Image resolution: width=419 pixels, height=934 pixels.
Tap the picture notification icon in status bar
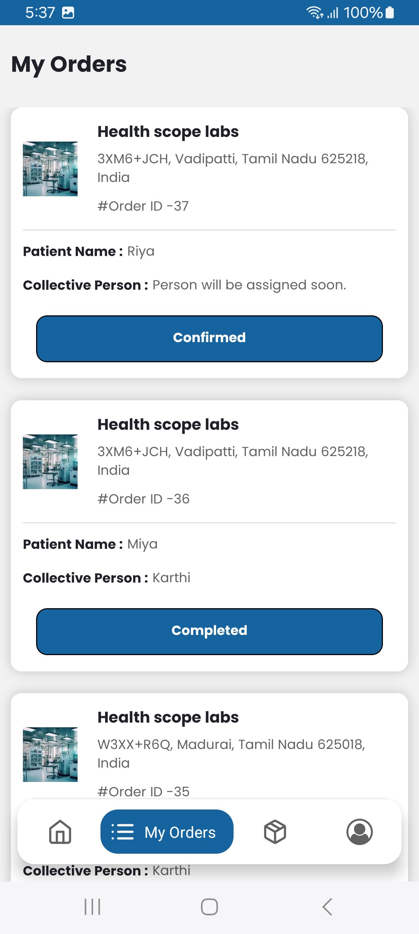[68, 13]
